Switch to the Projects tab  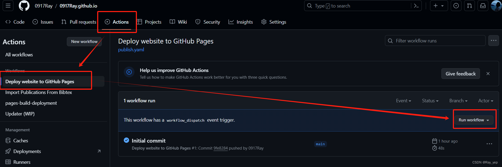[149, 22]
